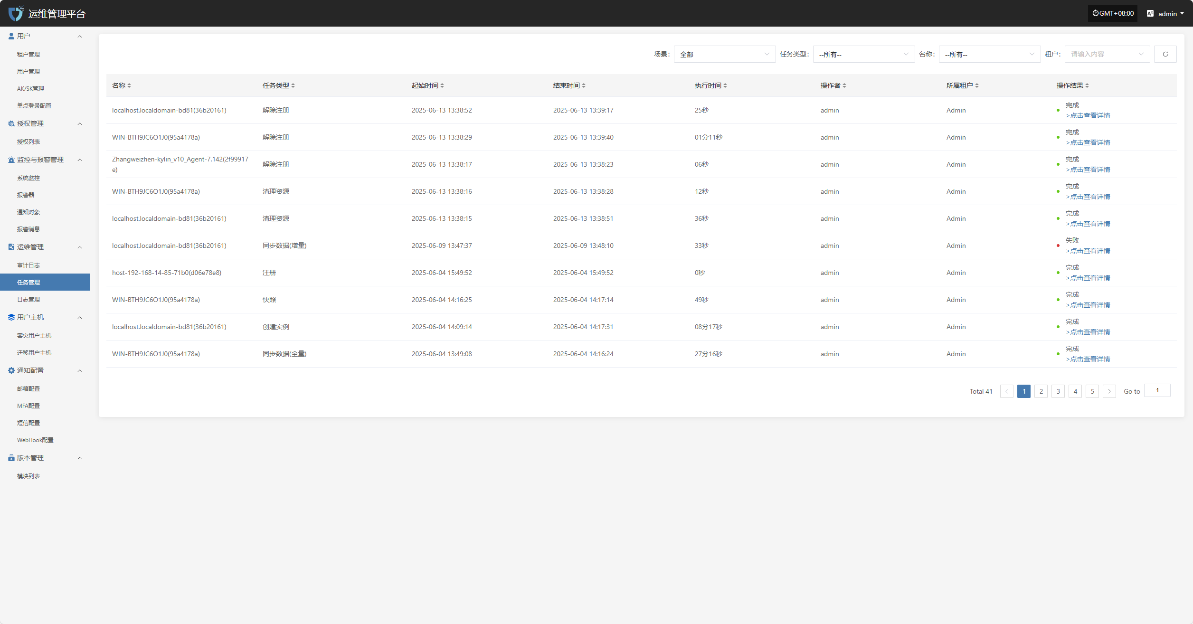Click the refresh icon button beside 租户 filter
Screen dimensions: 1193x624
coord(1165,54)
